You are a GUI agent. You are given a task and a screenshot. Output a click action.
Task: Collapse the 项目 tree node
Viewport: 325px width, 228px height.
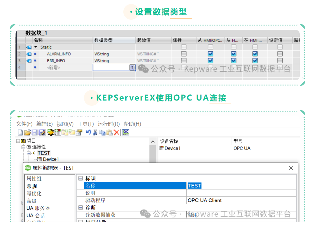(x=18, y=141)
